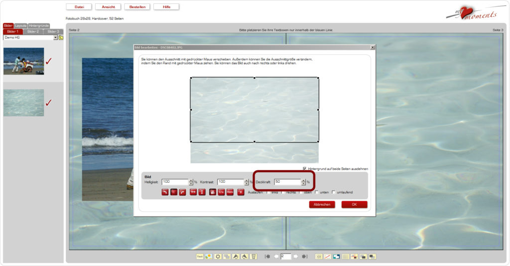Open the Bestellen menu
The height and width of the screenshot is (266, 510).
[x=137, y=7]
